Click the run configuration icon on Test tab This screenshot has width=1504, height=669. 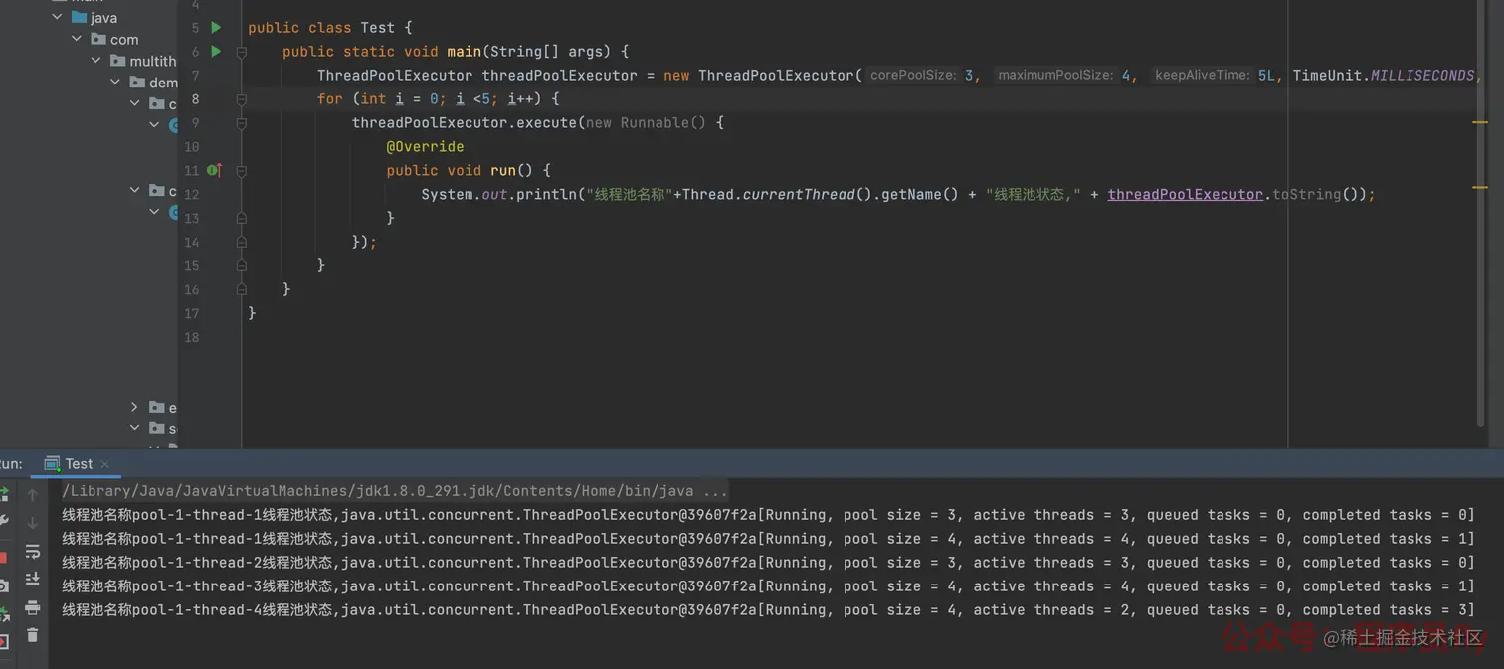click(x=52, y=464)
